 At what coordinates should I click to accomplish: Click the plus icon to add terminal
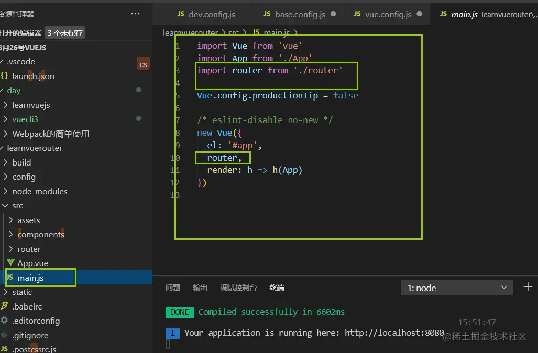pyautogui.click(x=528, y=287)
